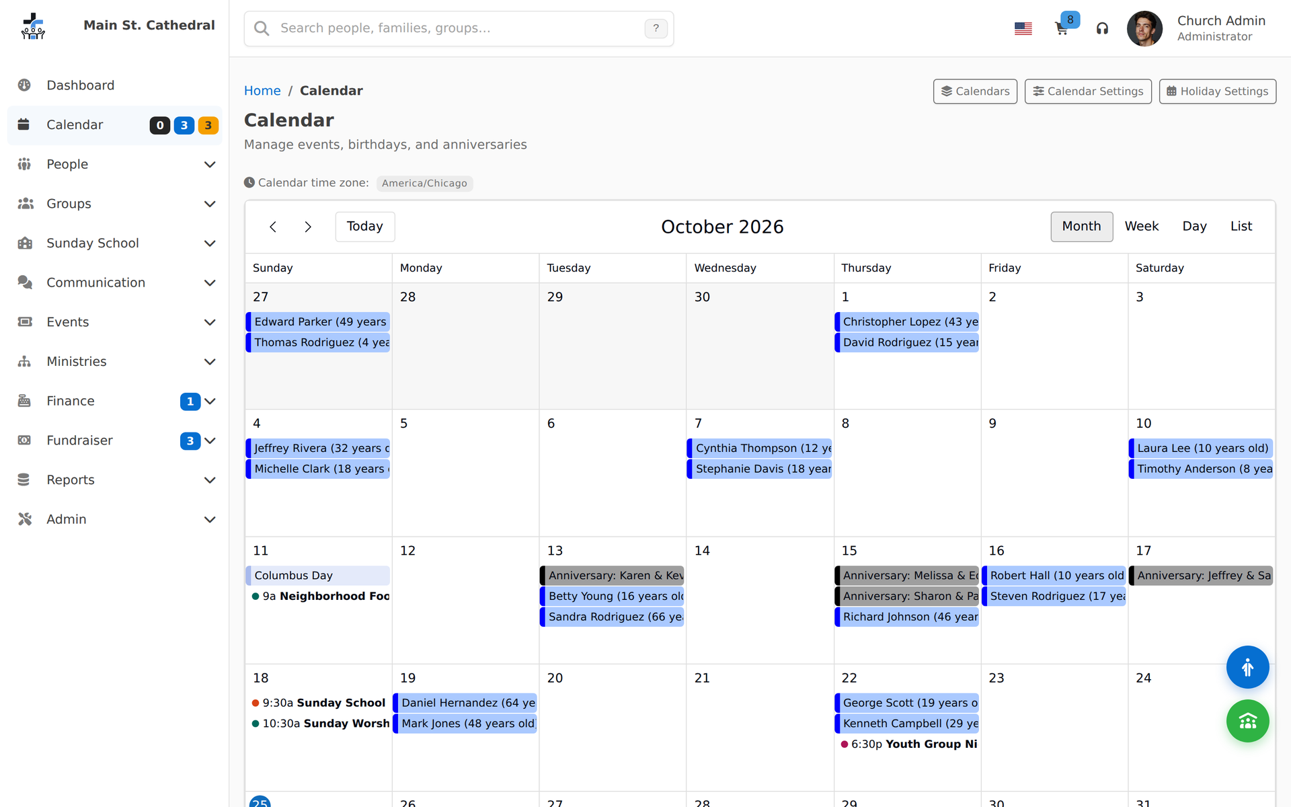
Task: Open the Calendars button
Action: tap(975, 91)
